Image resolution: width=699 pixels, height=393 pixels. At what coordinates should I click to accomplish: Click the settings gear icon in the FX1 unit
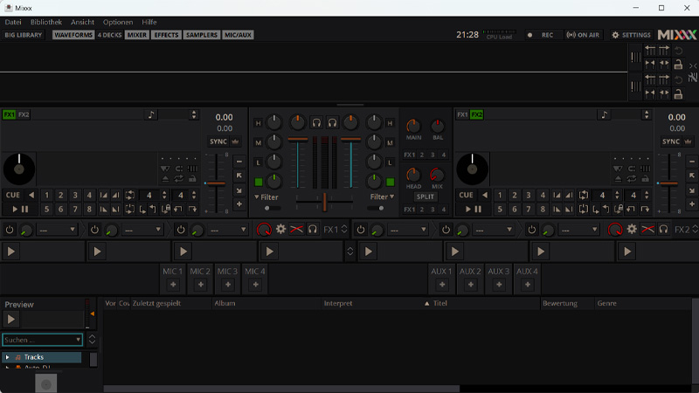[281, 229]
